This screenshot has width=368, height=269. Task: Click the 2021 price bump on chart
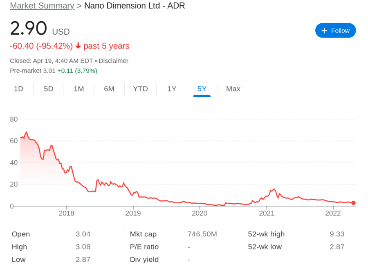click(274, 190)
